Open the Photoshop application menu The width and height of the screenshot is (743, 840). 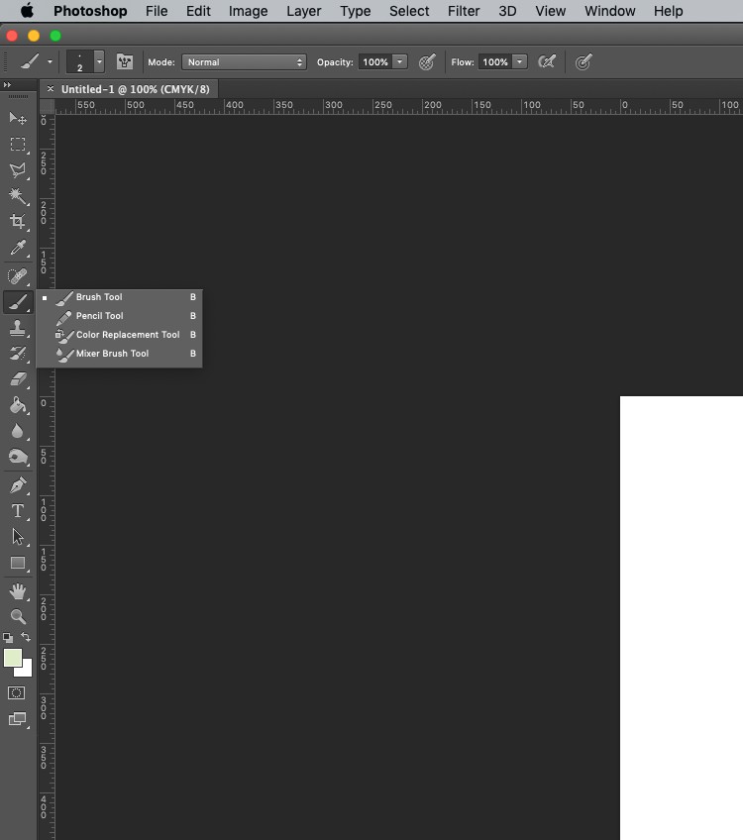(x=90, y=11)
